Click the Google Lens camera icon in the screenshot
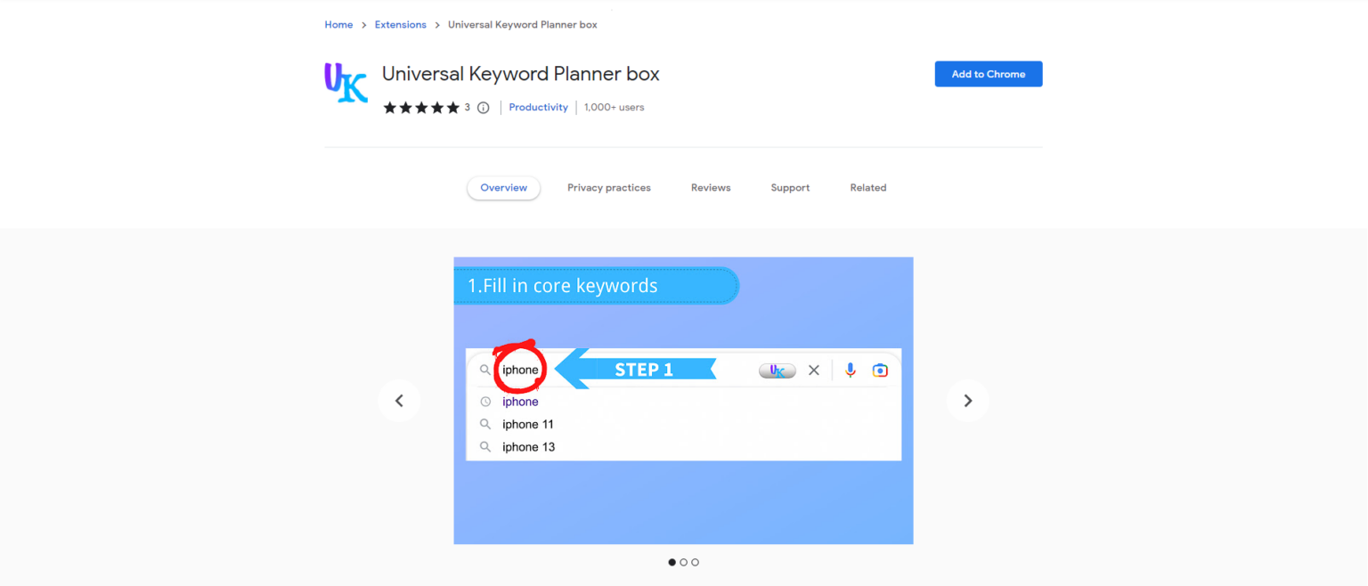Image resolution: width=1368 pixels, height=586 pixels. [880, 370]
